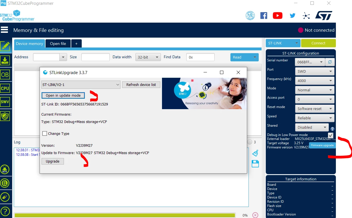352x218 pixels.
Task: Switch to the Device memory tab
Action: point(29,44)
